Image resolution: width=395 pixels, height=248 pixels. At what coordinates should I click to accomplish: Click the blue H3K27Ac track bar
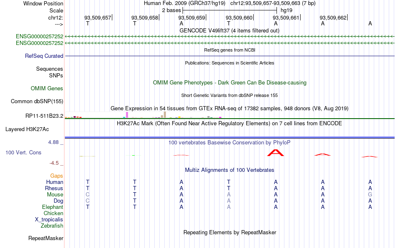230,137
